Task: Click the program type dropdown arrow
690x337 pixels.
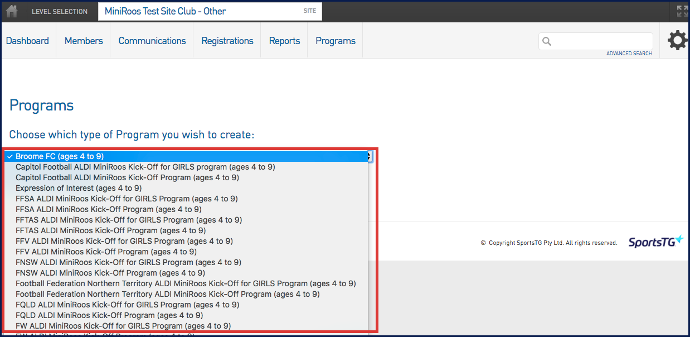Action: (368, 157)
